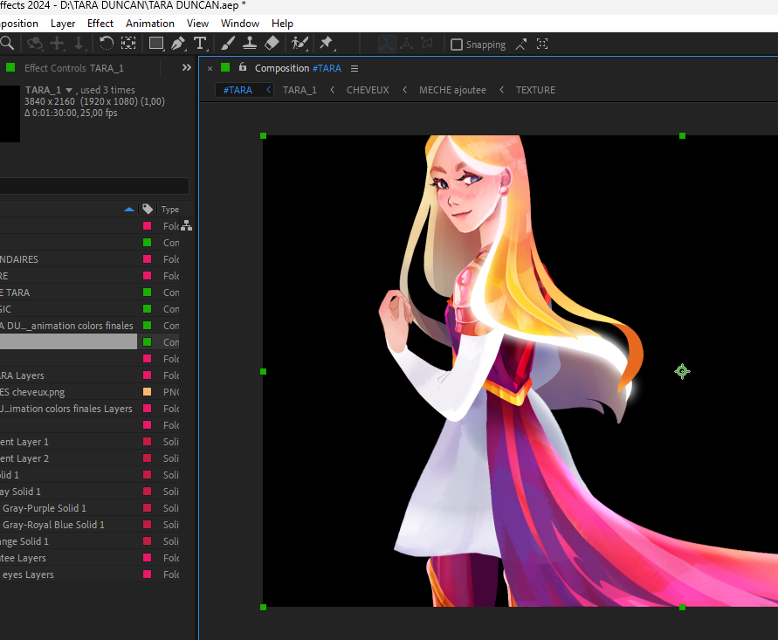
Task: Select the Zoom (magnifier) tool
Action: [x=6, y=44]
